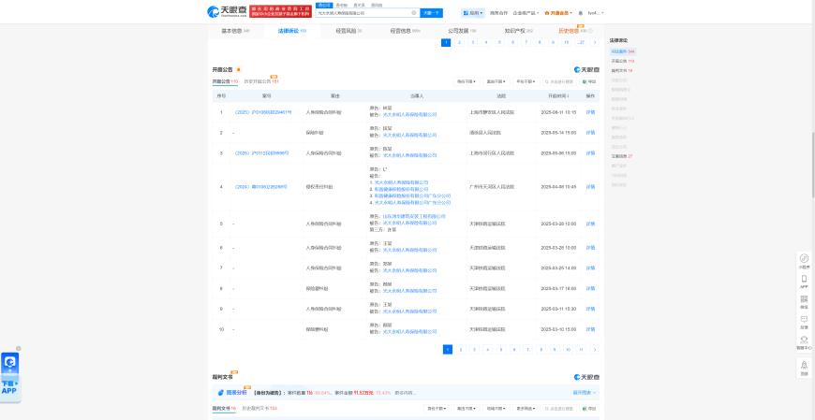The height and width of the screenshot is (420, 815).
Task: Switch to the 公司发展 tab
Action: pos(462,31)
